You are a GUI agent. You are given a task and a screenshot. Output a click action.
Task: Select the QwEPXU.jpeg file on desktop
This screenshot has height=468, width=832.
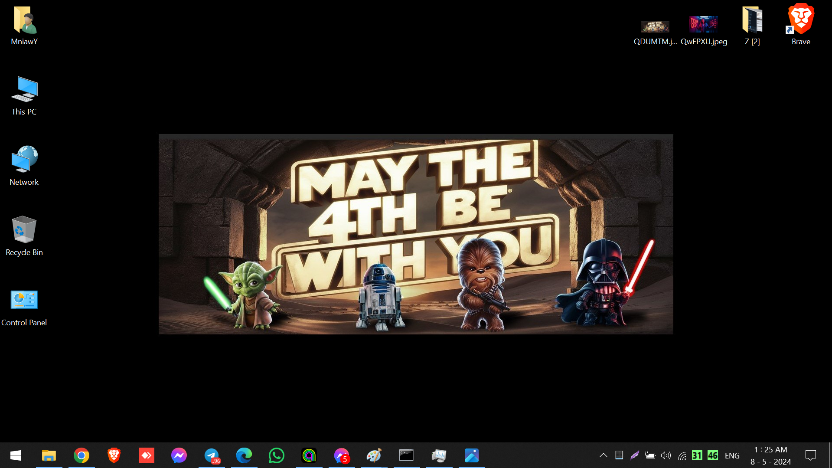[704, 30]
